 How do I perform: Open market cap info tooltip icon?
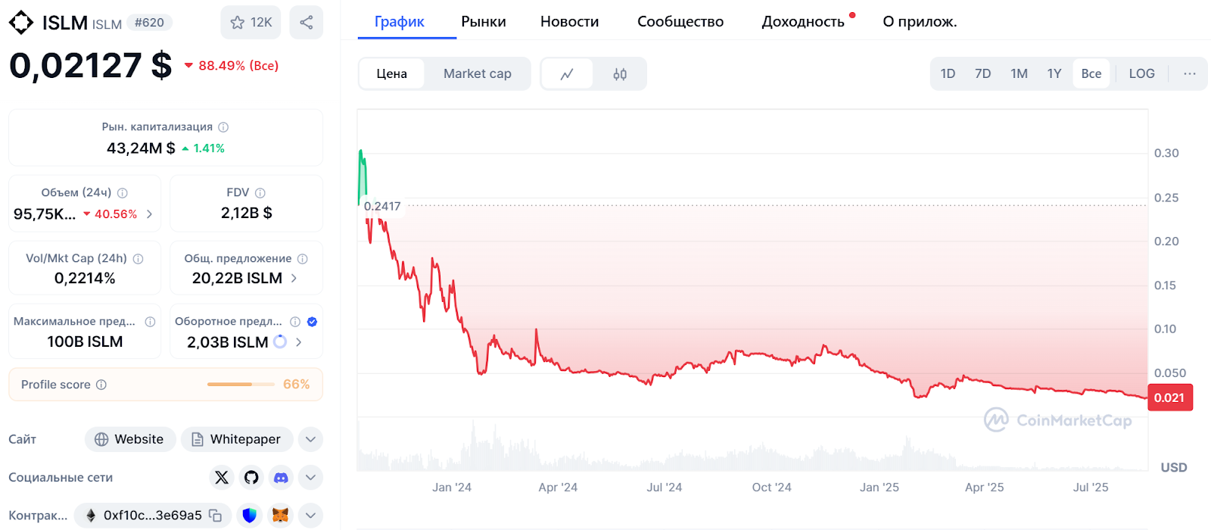click(223, 127)
